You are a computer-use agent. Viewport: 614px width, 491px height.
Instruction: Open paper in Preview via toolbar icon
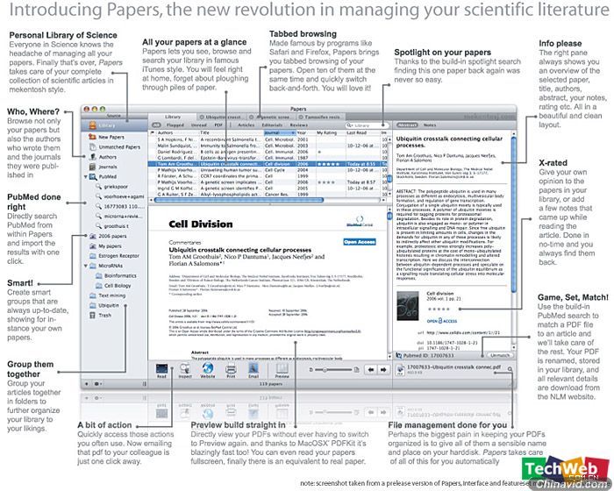282,370
